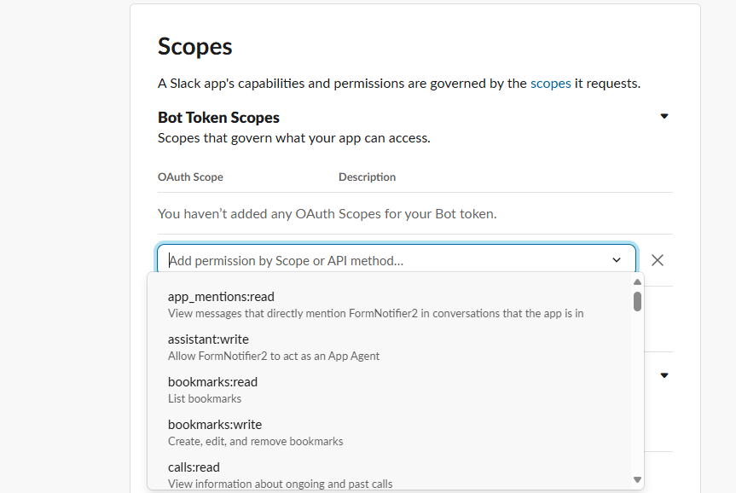Click the scrollbar track below the thumb
736x493 pixels.
pyautogui.click(x=637, y=394)
